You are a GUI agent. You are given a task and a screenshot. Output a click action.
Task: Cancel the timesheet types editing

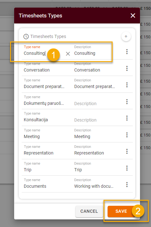point(89,211)
